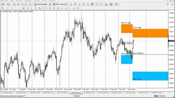The image size is (175, 98).
Task: Switch timeframe to MN
Action: tap(78, 8)
